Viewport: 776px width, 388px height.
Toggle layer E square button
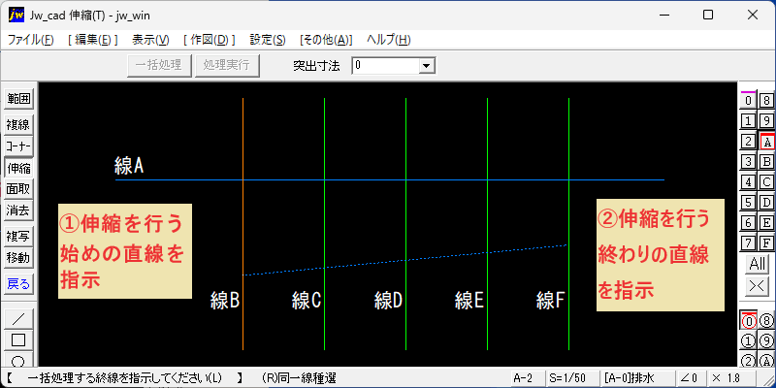[x=766, y=223]
